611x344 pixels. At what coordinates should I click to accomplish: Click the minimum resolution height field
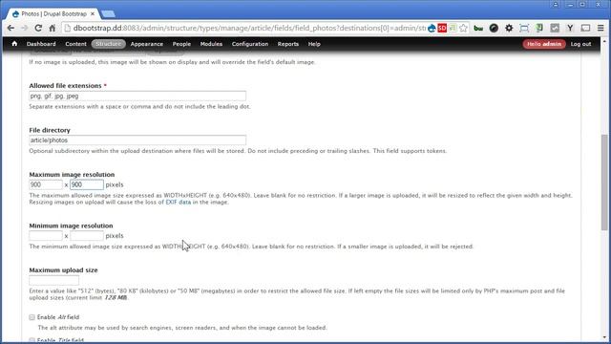tap(87, 236)
